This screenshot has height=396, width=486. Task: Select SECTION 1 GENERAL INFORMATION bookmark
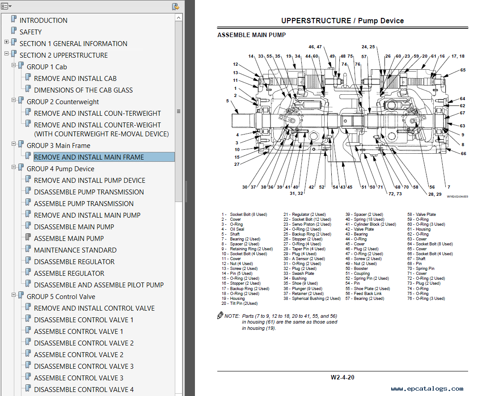[73, 44]
